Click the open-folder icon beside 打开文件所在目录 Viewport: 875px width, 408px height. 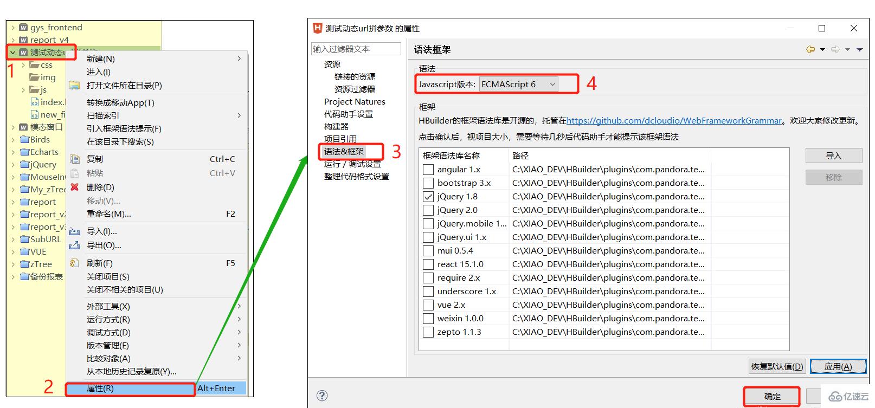tap(74, 85)
